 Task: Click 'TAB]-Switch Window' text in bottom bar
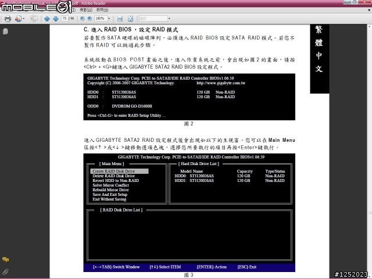pos(120,267)
